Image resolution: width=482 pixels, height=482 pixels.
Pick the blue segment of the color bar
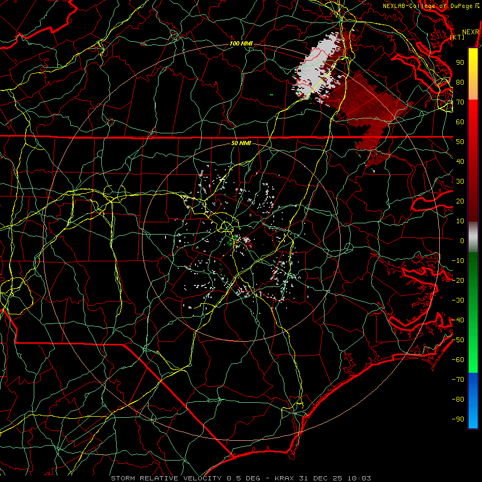473,401
